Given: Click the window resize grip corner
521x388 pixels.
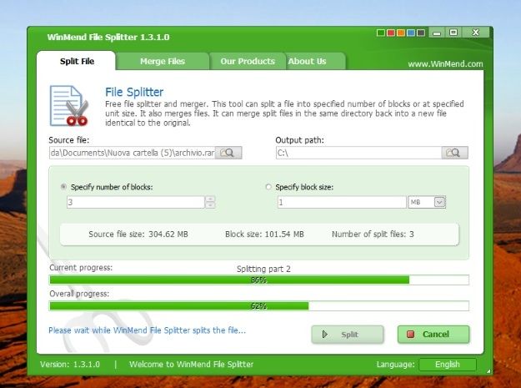Looking at the screenshot, I should pos(488,371).
